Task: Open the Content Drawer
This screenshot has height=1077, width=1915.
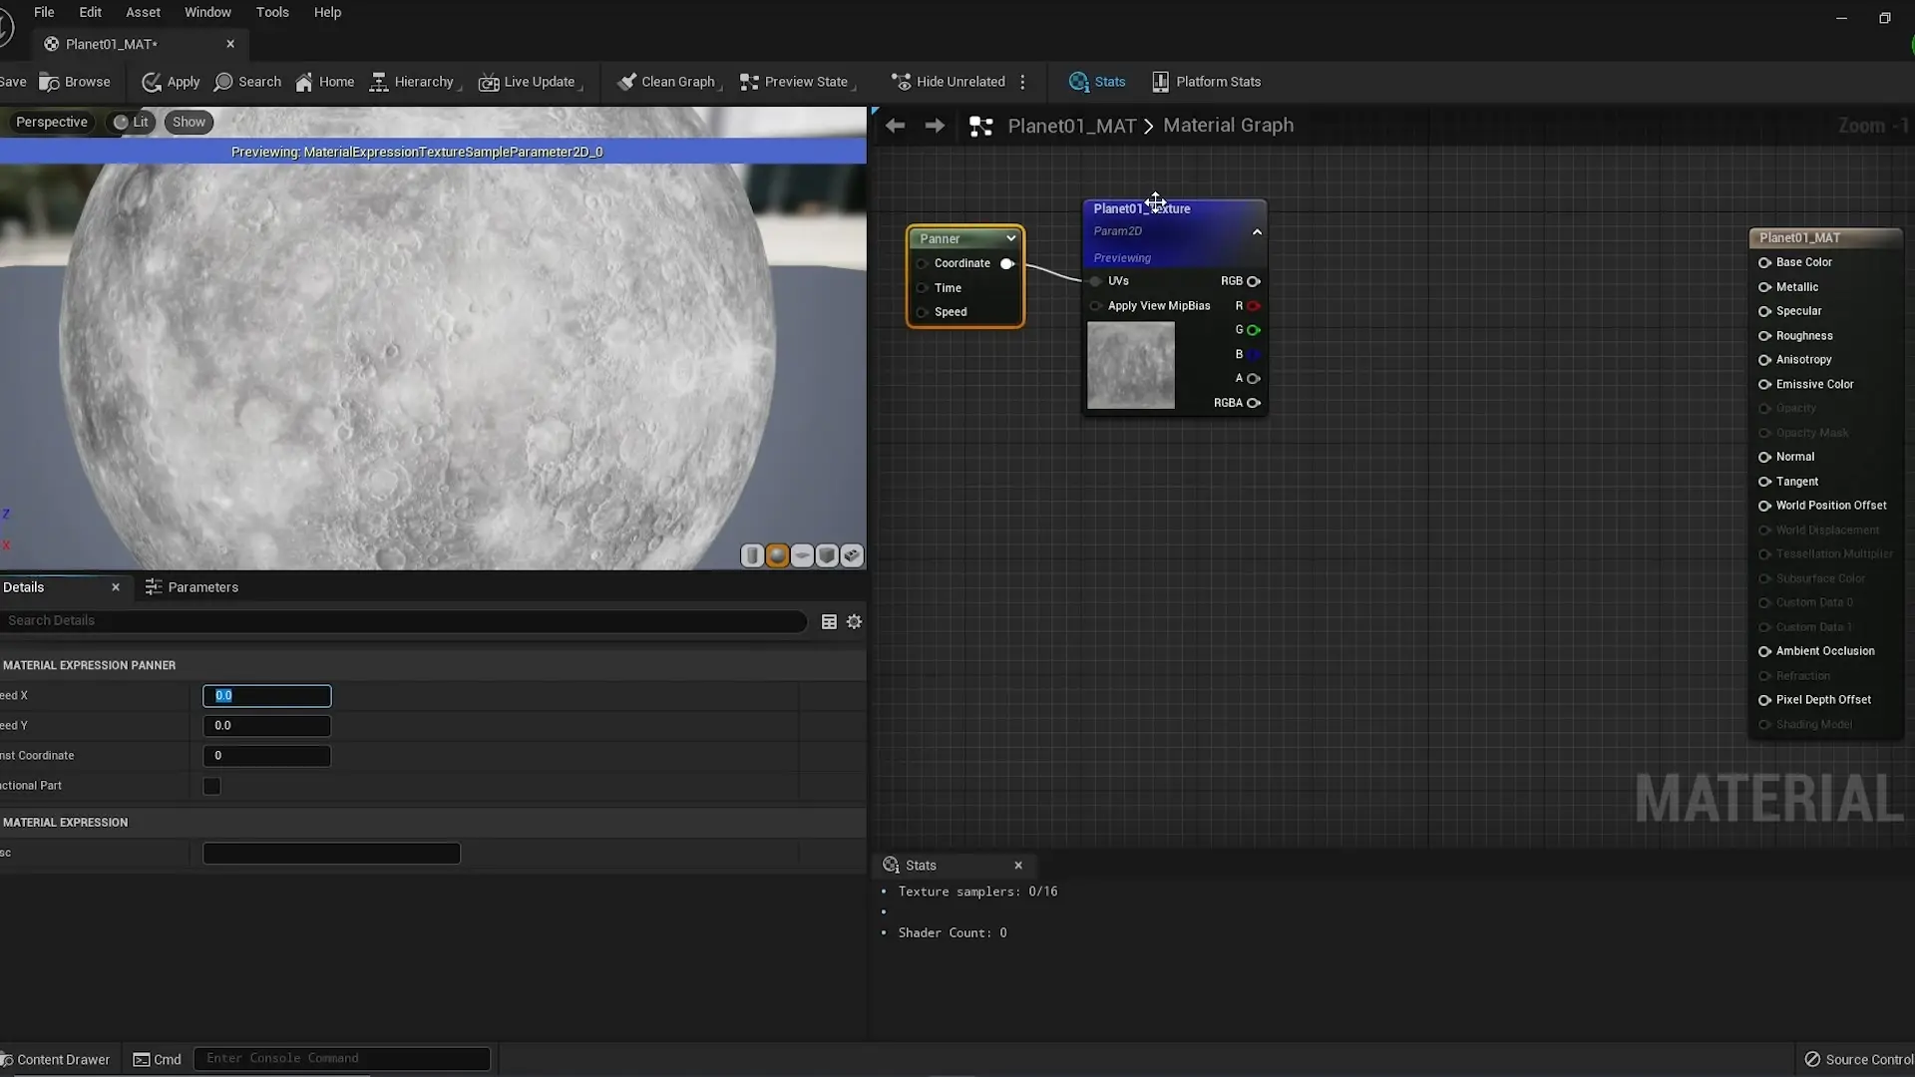Action: 55,1059
